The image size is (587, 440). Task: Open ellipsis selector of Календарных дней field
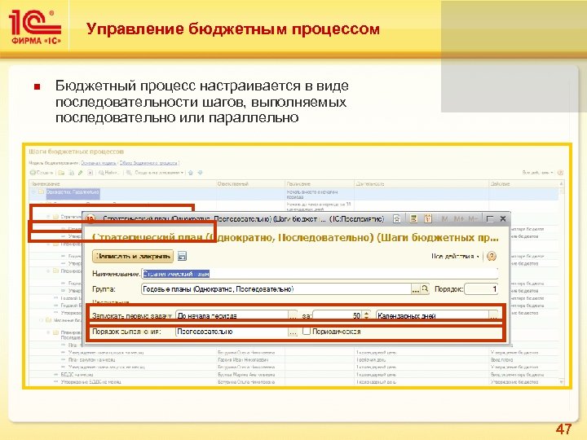click(494, 316)
